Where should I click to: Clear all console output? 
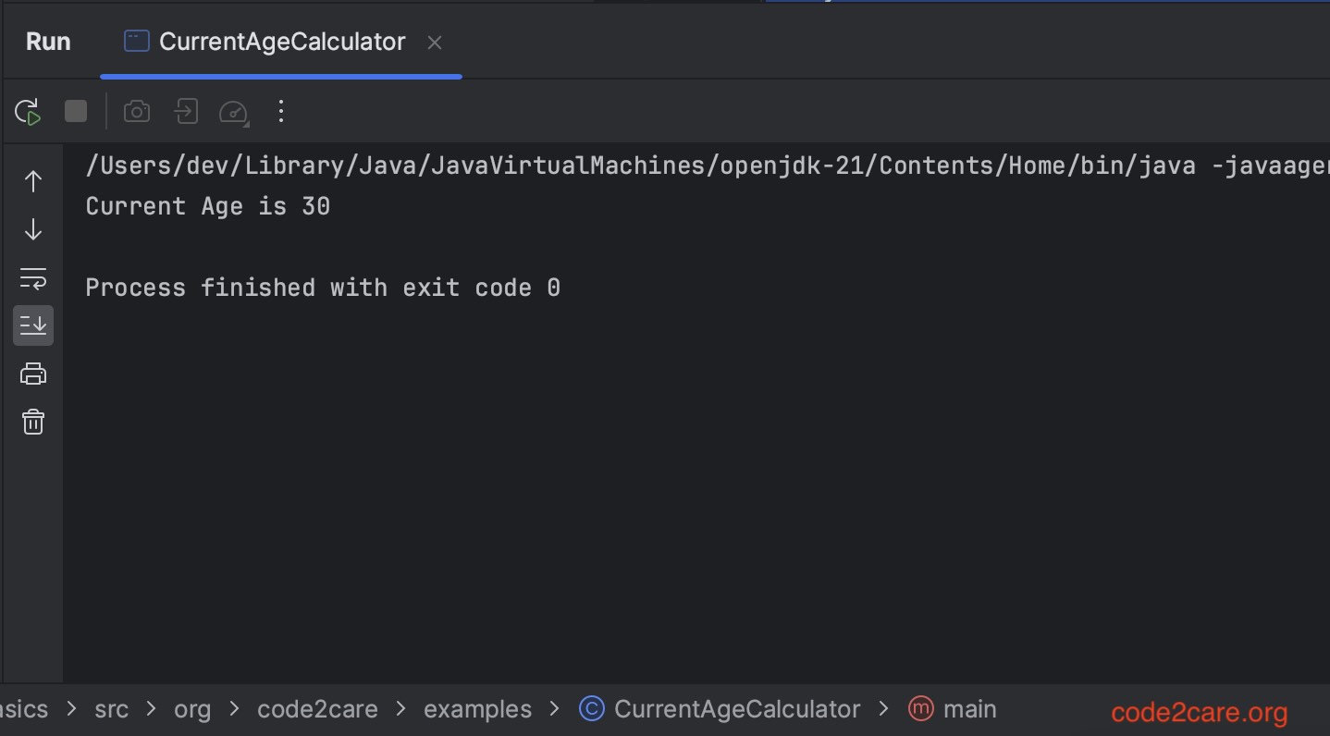coord(33,422)
